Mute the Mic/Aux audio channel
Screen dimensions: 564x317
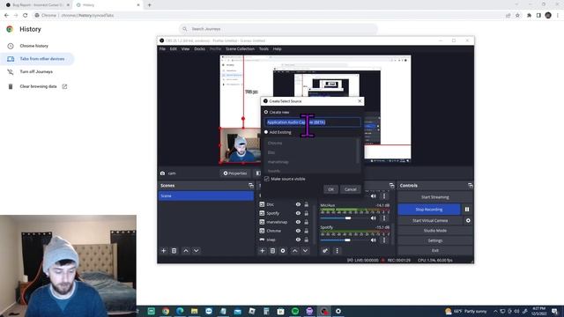click(374, 217)
